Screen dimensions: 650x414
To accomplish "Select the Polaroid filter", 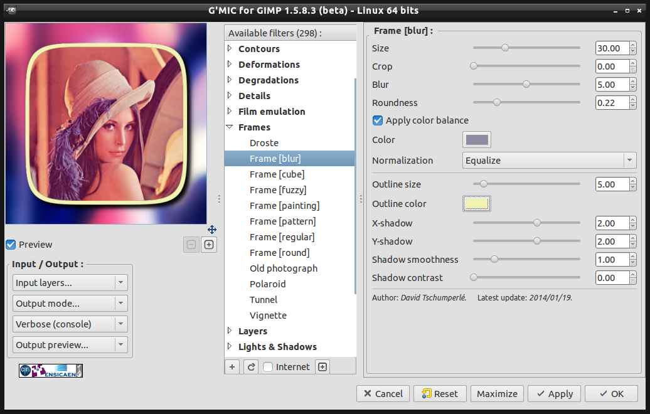I will pos(268,284).
